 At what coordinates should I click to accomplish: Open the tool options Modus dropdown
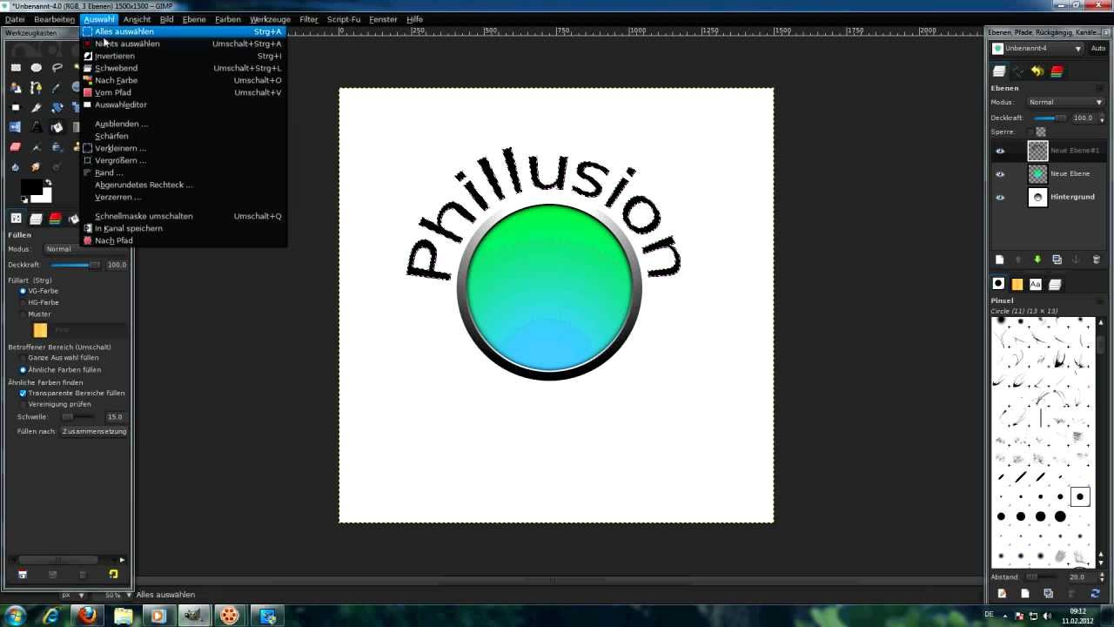click(x=85, y=249)
